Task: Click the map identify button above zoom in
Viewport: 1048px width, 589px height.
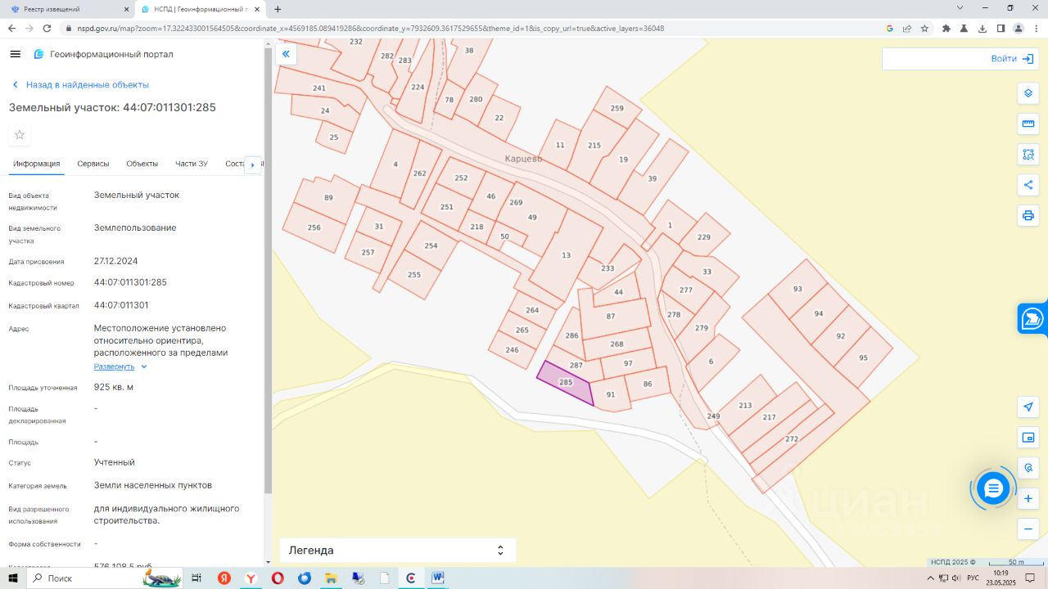Action: (1028, 468)
